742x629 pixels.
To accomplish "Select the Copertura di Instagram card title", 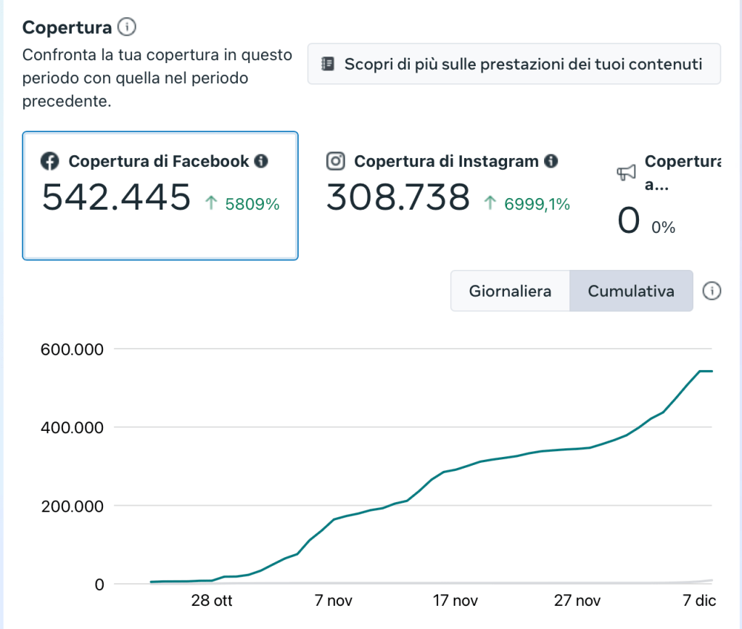I will (446, 161).
